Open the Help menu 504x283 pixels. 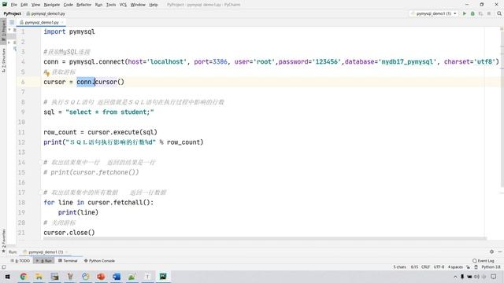pyautogui.click(x=154, y=5)
